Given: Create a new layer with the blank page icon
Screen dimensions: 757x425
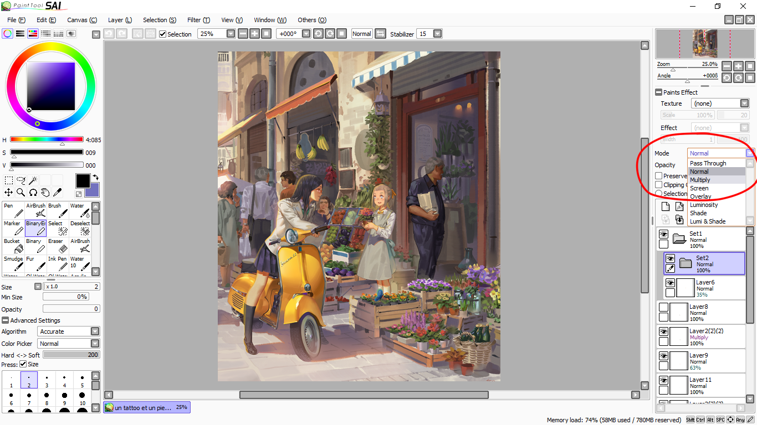Looking at the screenshot, I should click(666, 206).
